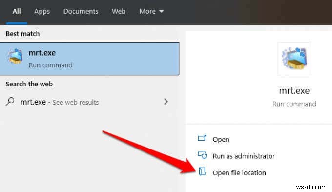The image size is (332, 192).
Task: Click the shield icon for Run as administrator
Action: click(x=202, y=155)
